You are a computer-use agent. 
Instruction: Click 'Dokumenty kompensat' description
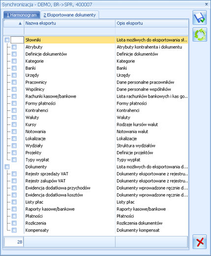pyautogui.click(x=138, y=230)
